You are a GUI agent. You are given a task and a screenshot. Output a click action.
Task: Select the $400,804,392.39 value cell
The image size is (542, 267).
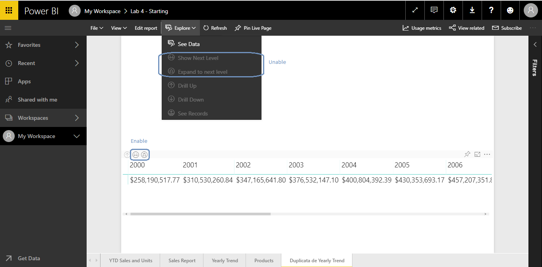366,180
